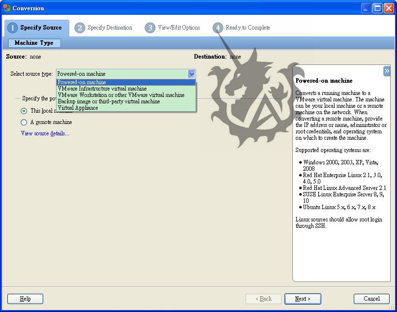The height and width of the screenshot is (312, 397).
Task: Click the window resize grip corner
Action: pyautogui.click(x=393, y=308)
